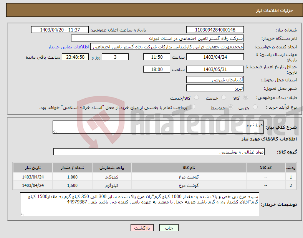Click گوشت مرغ in row 1

[x=189, y=177]
